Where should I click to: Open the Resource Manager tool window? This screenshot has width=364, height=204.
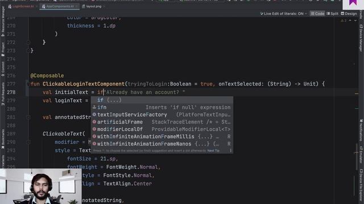click(3, 22)
